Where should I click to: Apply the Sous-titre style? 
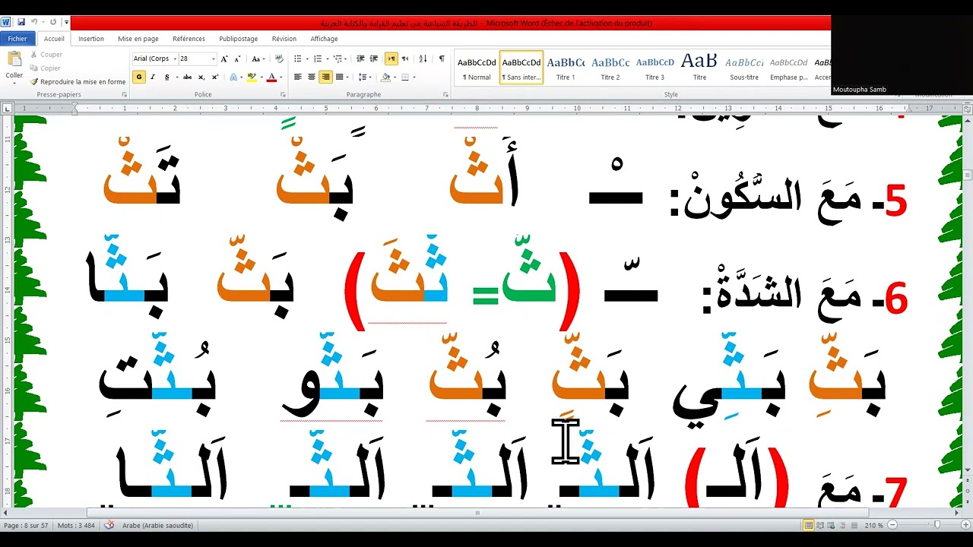(x=744, y=68)
